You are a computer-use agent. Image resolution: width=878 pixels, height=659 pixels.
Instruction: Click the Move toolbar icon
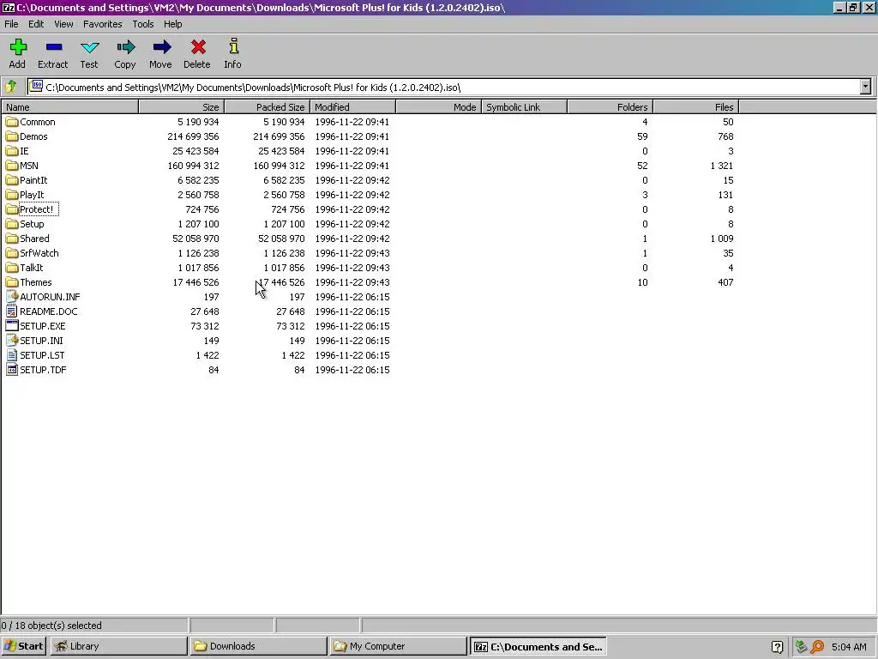(x=161, y=47)
